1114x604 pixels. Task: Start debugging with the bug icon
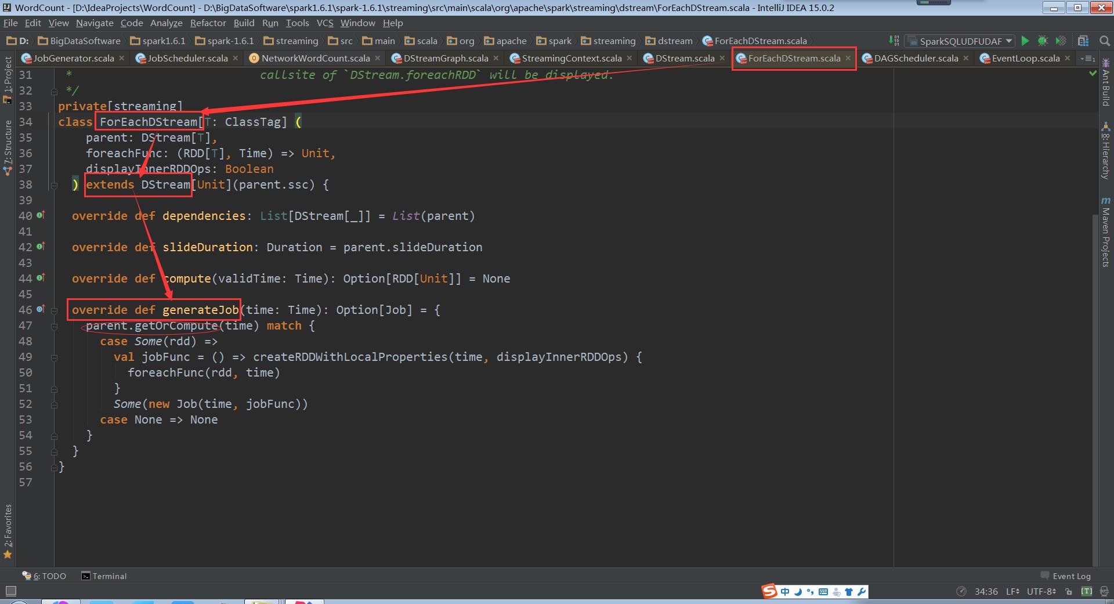point(1043,41)
